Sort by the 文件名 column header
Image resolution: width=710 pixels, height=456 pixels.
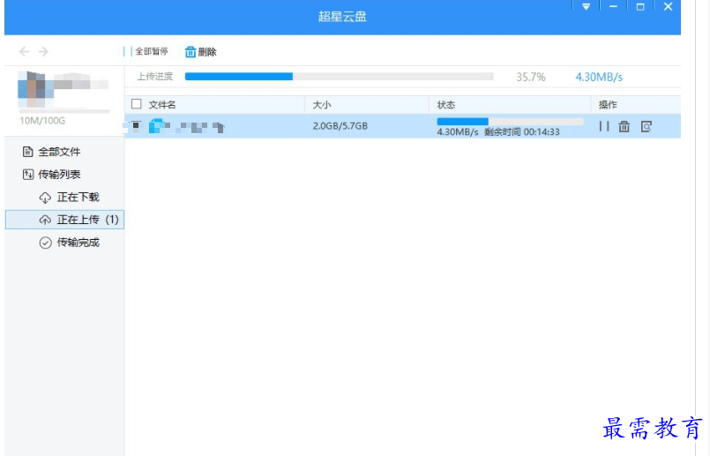[162, 105]
